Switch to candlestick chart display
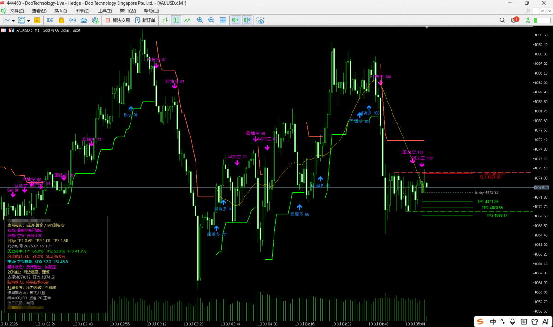The width and height of the screenshot is (553, 327). click(176, 20)
